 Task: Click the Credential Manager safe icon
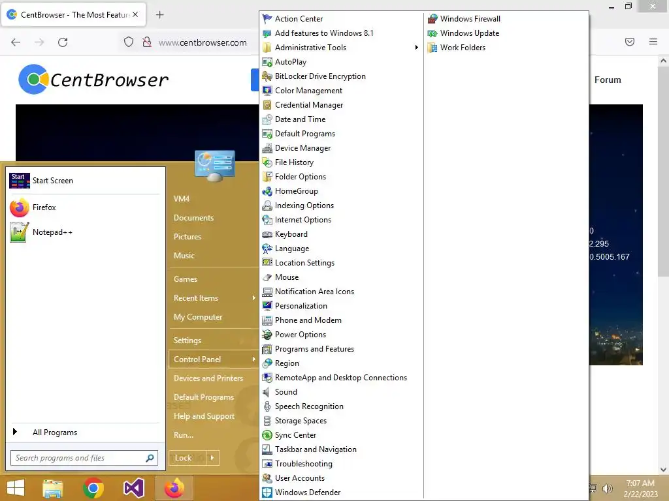267,105
